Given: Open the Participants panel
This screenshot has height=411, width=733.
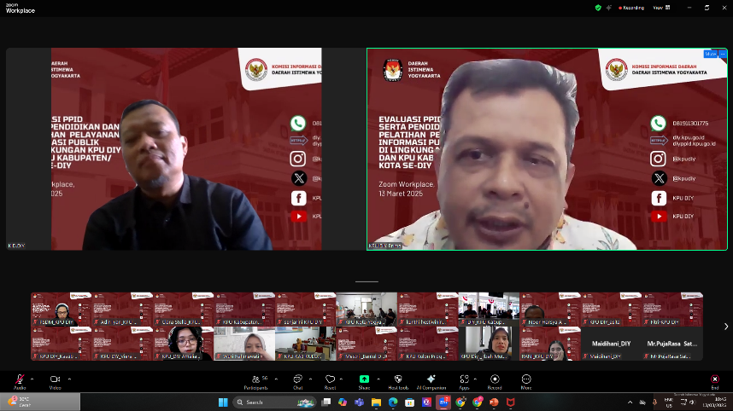Looking at the screenshot, I should (255, 380).
